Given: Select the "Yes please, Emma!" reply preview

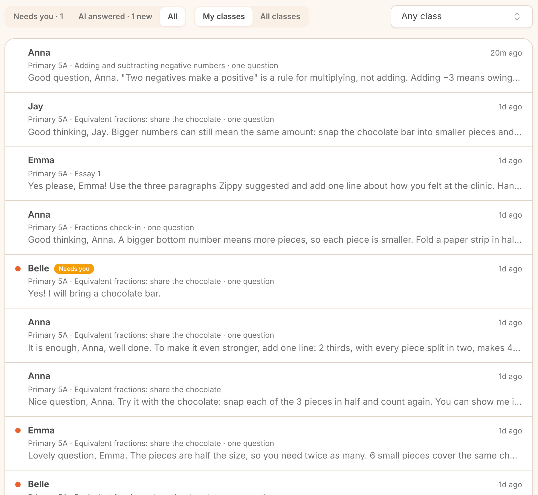Looking at the screenshot, I should click(x=275, y=186).
